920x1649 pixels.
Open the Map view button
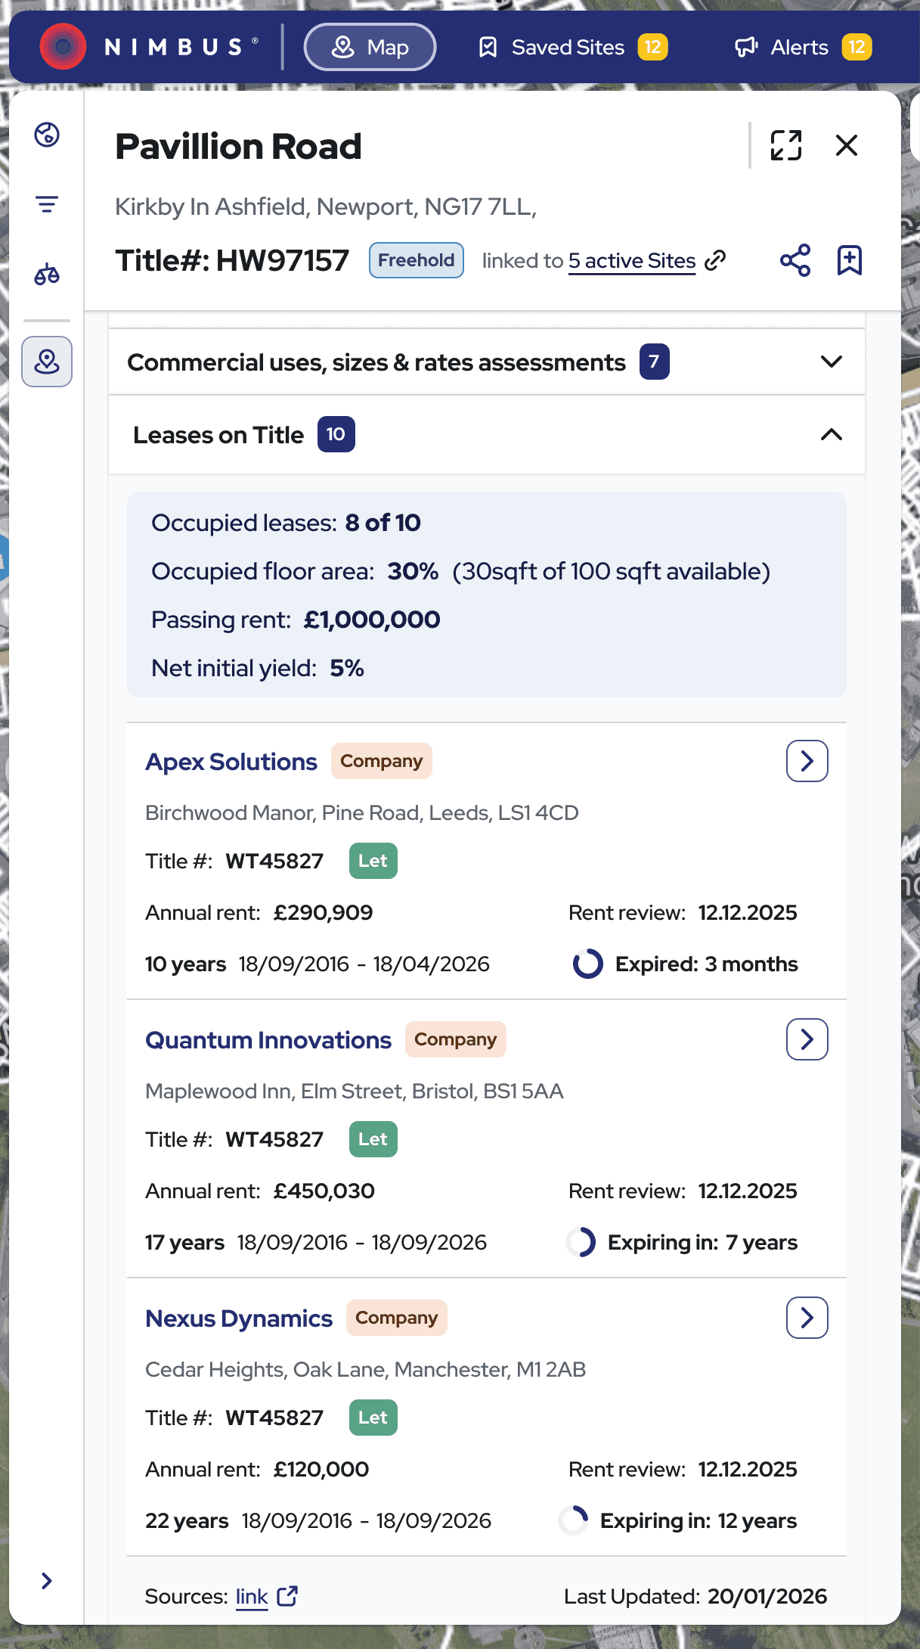(370, 47)
